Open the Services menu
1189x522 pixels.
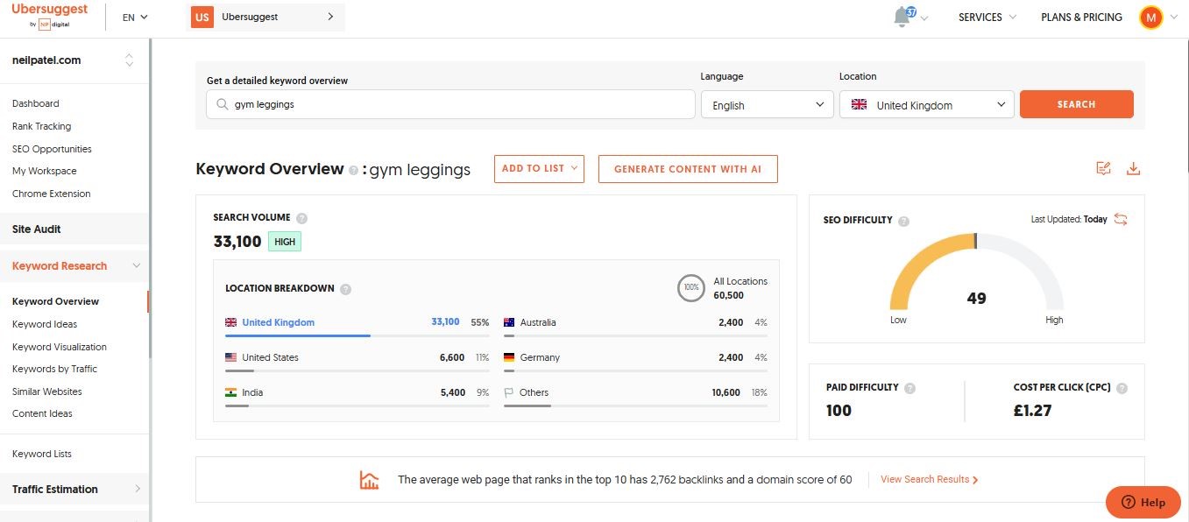pos(987,18)
